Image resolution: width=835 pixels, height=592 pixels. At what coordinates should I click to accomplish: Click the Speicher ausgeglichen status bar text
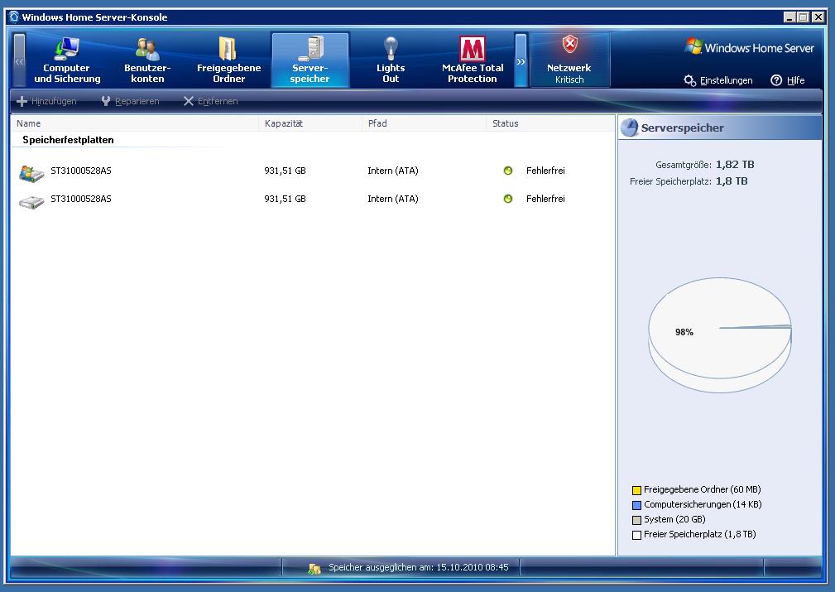pyautogui.click(x=419, y=567)
